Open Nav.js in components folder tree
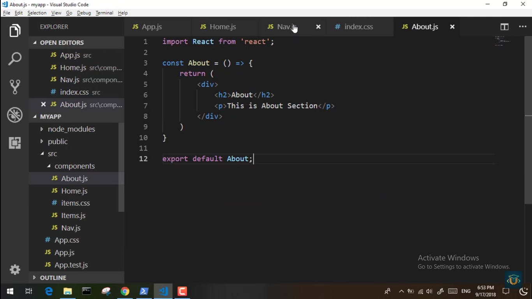532x299 pixels. (74, 228)
